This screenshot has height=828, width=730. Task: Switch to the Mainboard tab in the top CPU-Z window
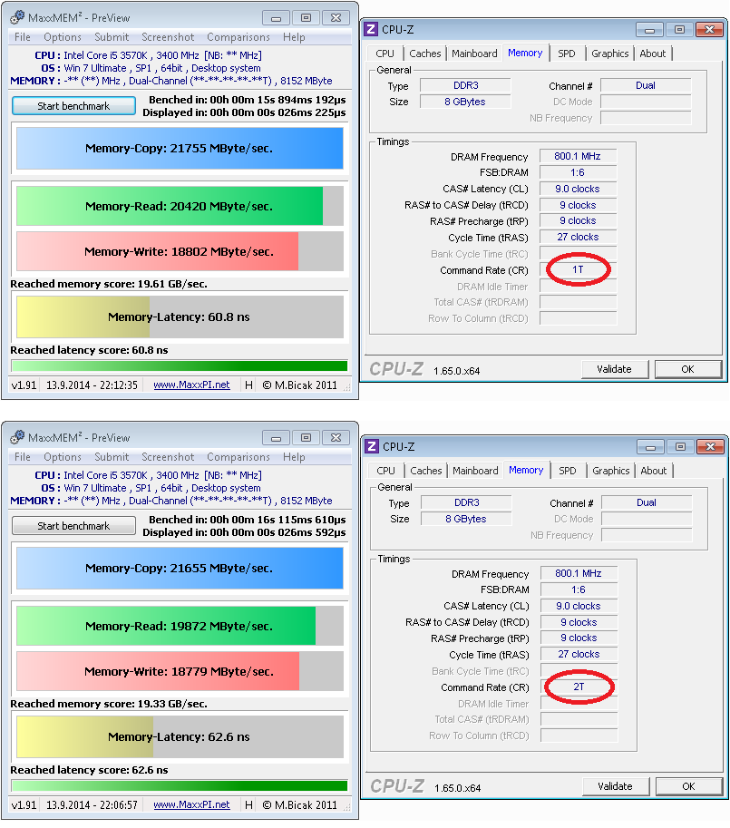point(474,54)
